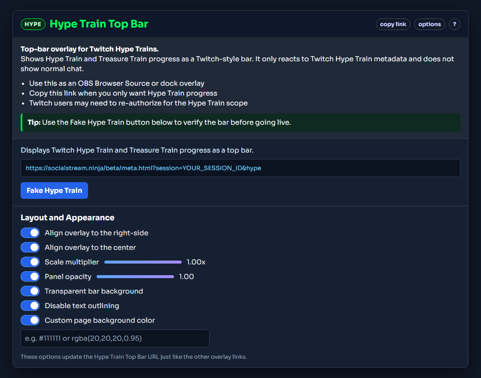Click the copy link button
Viewport: 481px width, 378px height.
tap(393, 24)
